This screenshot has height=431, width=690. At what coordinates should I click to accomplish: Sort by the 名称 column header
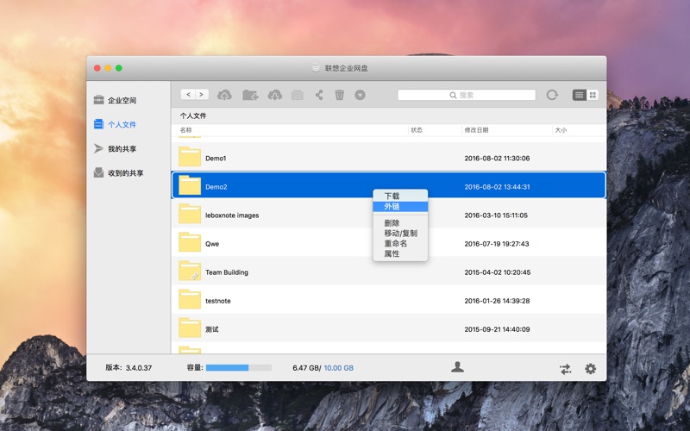click(185, 130)
